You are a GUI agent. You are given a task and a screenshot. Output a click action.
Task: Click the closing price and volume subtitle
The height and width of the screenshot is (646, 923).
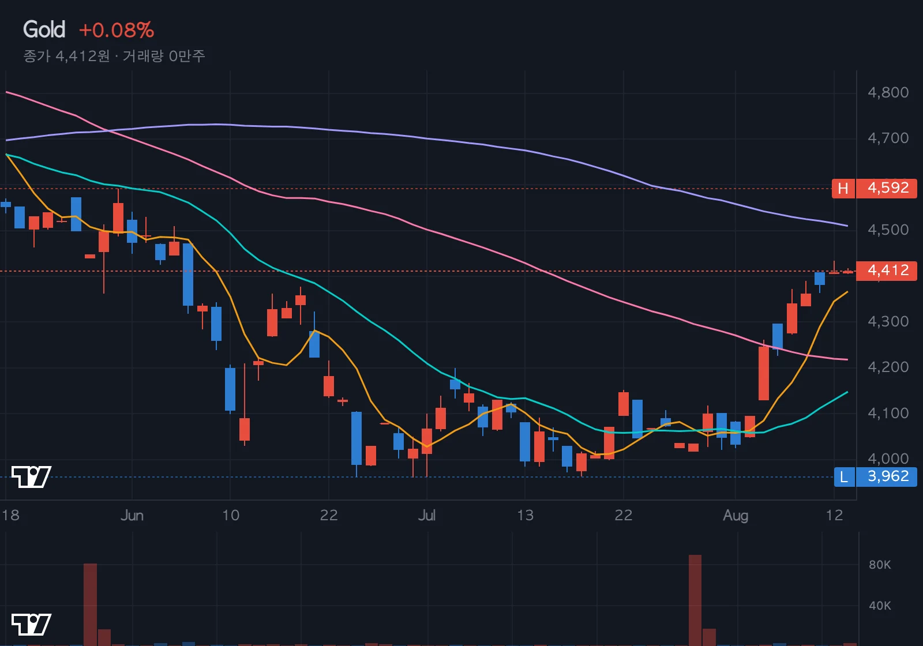114,56
